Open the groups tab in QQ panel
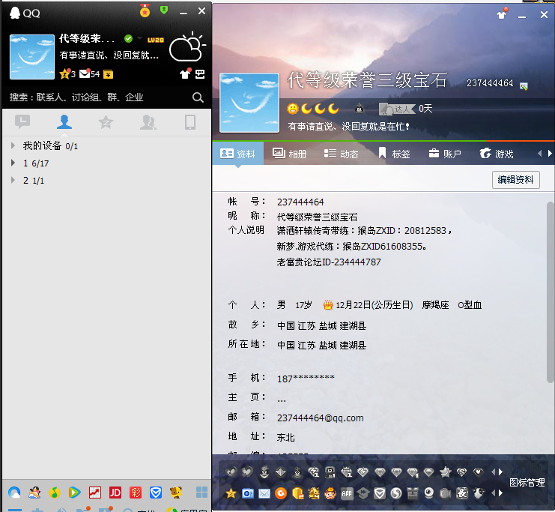 point(148,122)
